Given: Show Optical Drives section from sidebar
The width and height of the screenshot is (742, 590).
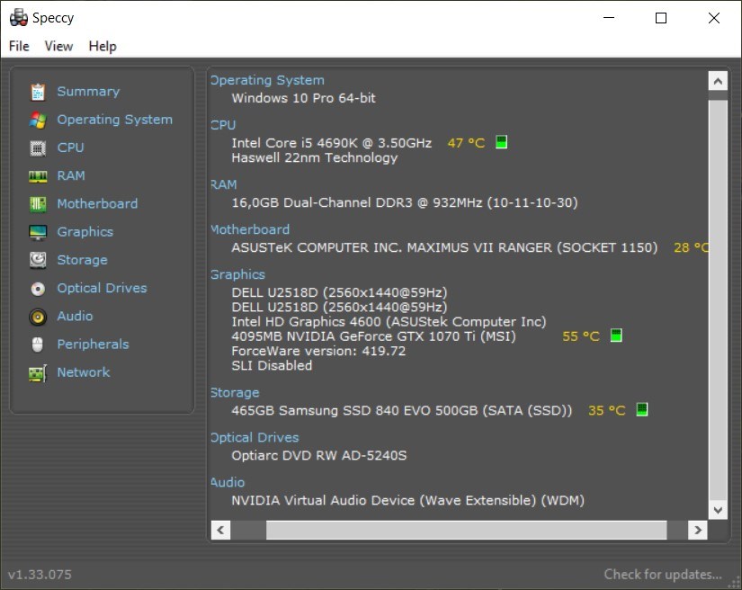Looking at the screenshot, I should [103, 288].
